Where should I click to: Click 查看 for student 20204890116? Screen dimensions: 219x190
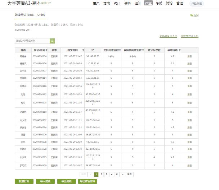tap(189, 86)
